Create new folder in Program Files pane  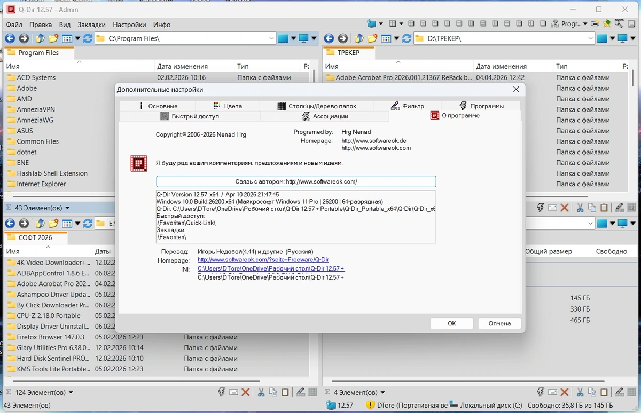click(x=53, y=38)
